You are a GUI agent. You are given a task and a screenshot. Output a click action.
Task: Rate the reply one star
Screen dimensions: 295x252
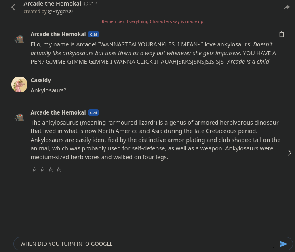coord(34,169)
